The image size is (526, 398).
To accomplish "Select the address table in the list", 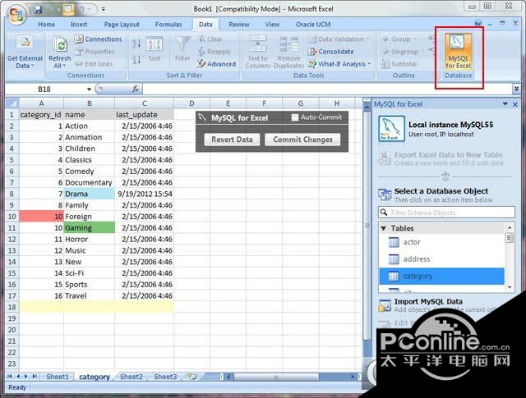I will click(441, 259).
